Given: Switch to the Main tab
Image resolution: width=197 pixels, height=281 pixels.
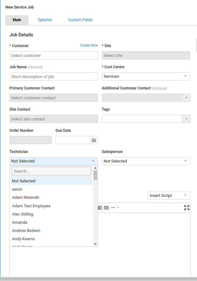Looking at the screenshot, I should click(x=17, y=20).
